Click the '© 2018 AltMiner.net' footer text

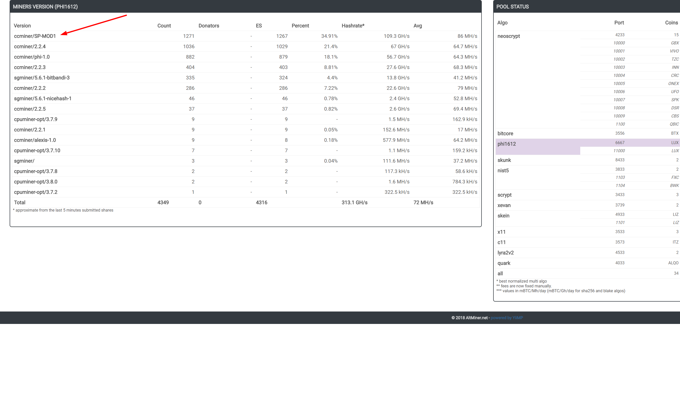click(470, 318)
